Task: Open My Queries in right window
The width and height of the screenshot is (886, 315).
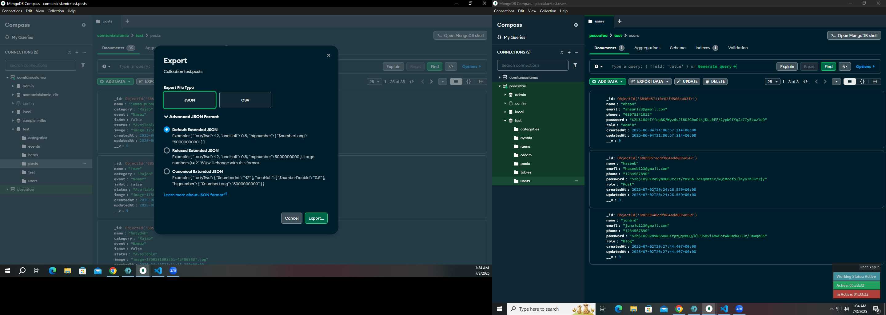Action: (x=511, y=38)
